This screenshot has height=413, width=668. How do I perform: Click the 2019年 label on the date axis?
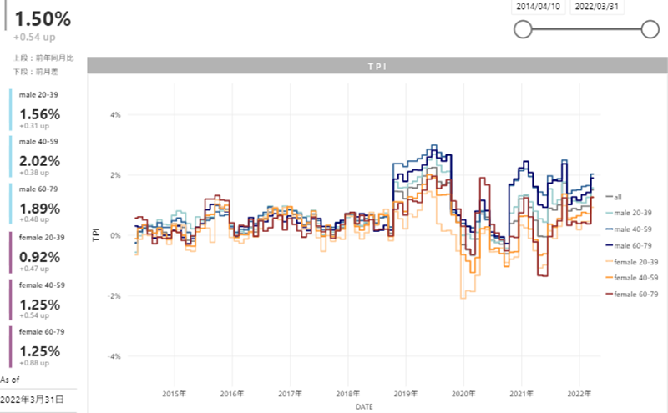[405, 393]
